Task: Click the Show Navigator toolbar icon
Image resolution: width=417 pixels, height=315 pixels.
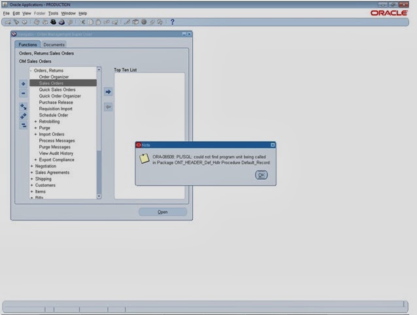Action: click(24, 22)
